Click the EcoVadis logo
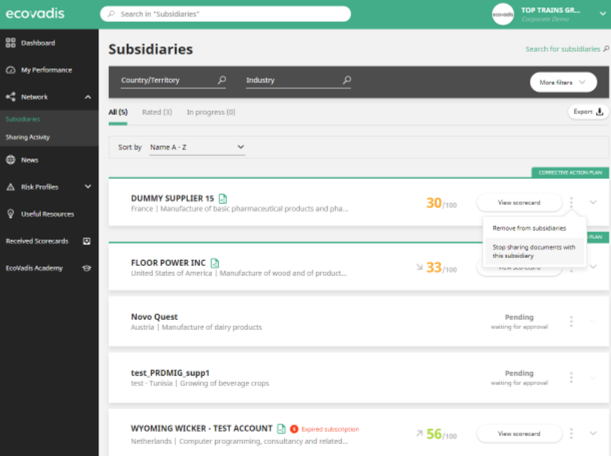 [x=35, y=14]
